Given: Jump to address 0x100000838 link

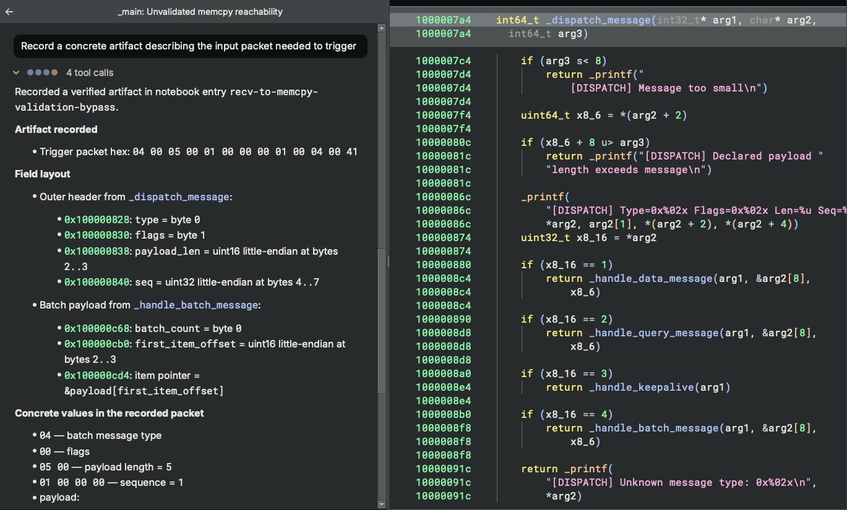Looking at the screenshot, I should point(97,251).
